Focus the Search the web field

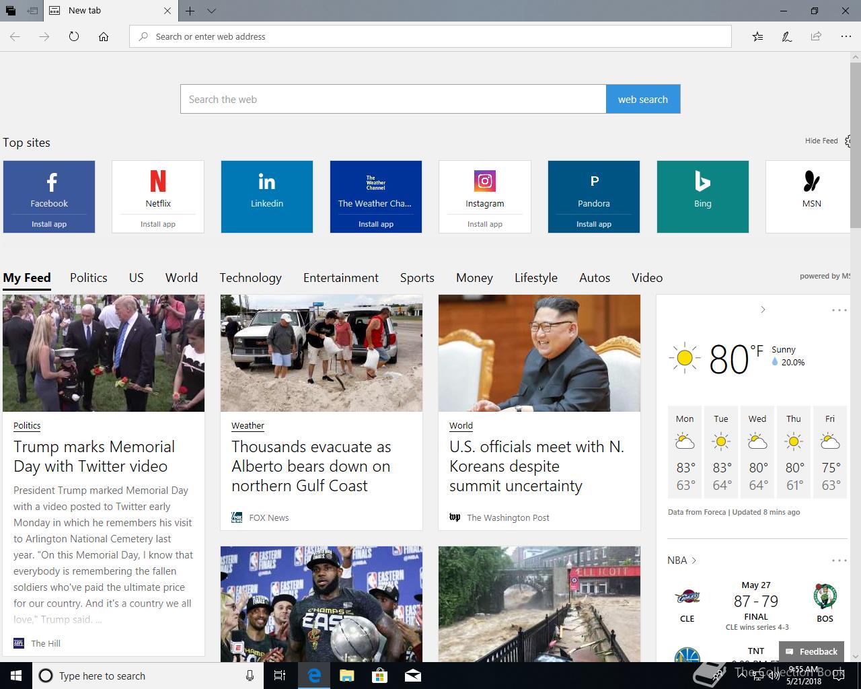tap(394, 99)
